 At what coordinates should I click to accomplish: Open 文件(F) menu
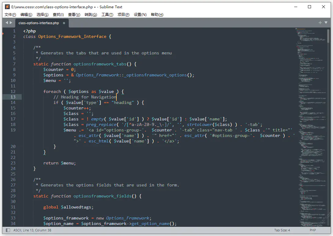10,14
